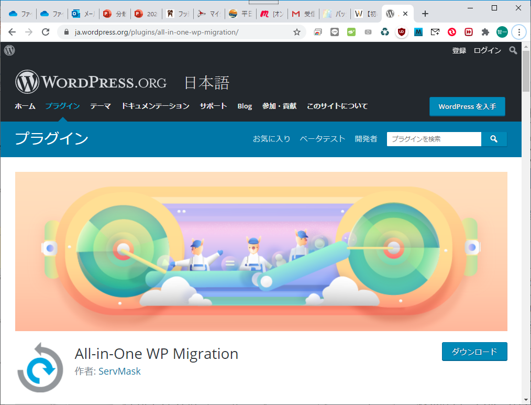Bookmark this page using the star icon
Image resolution: width=531 pixels, height=405 pixels.
click(x=297, y=32)
